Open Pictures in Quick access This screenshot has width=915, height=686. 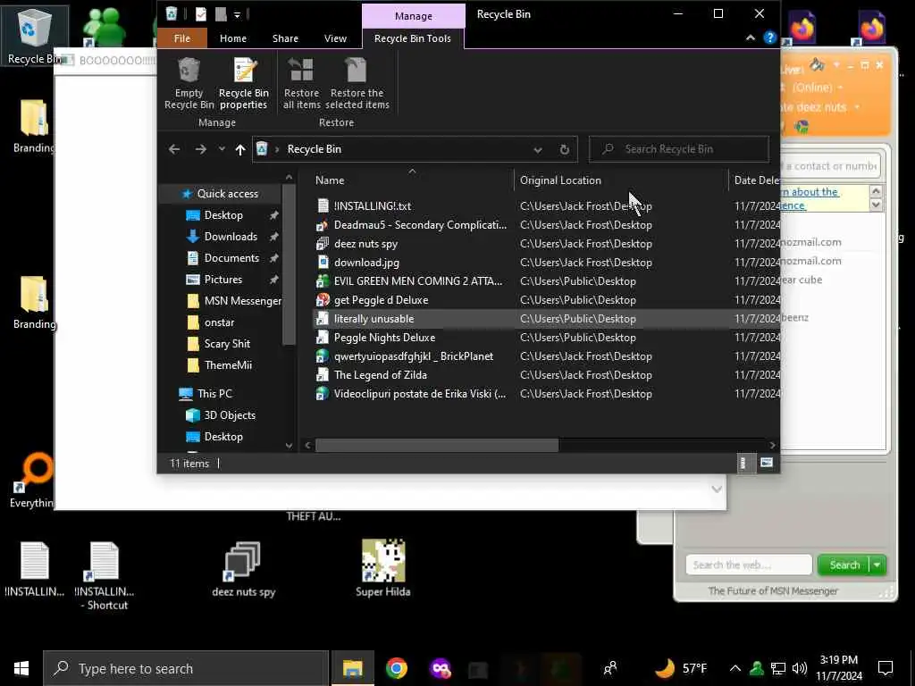click(222, 280)
